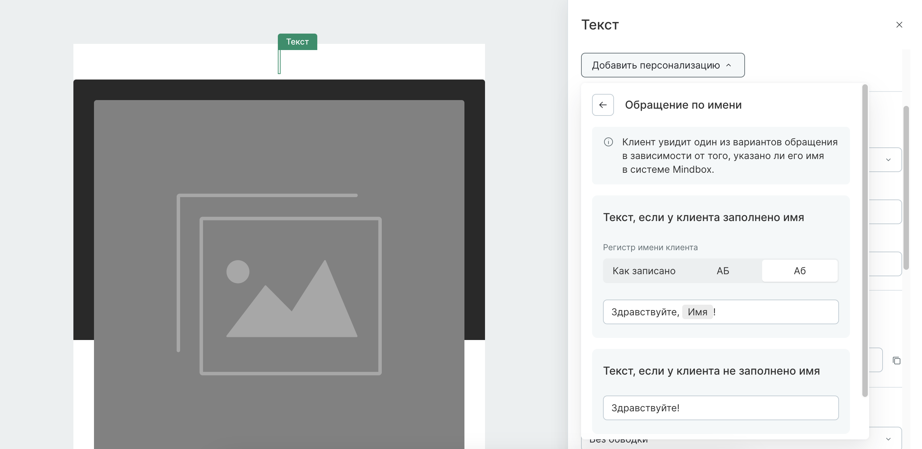This screenshot has height=449, width=922.
Task: Edit the Здравствуйте, Имя! greeting field
Action: 721,312
